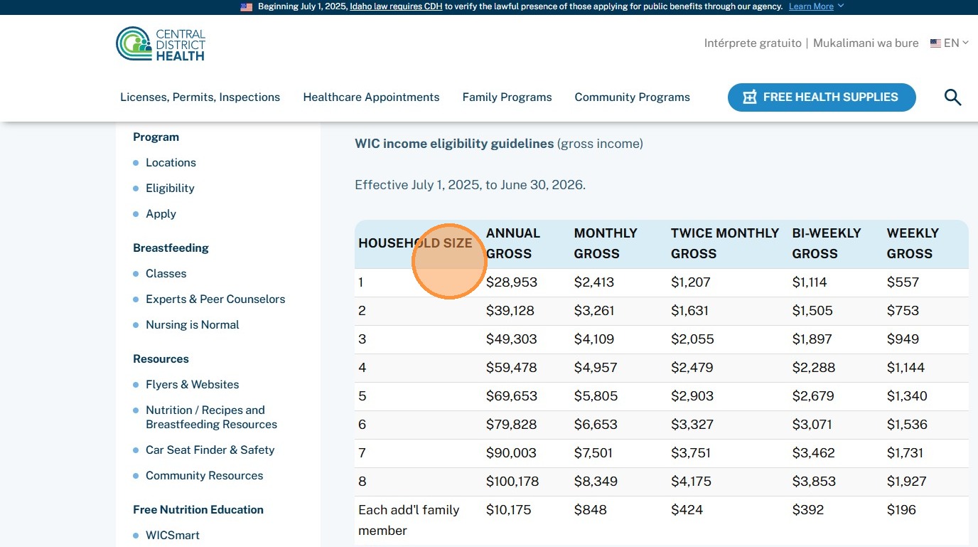Click the Household Size column header
The width and height of the screenshot is (978, 547).
pos(415,243)
